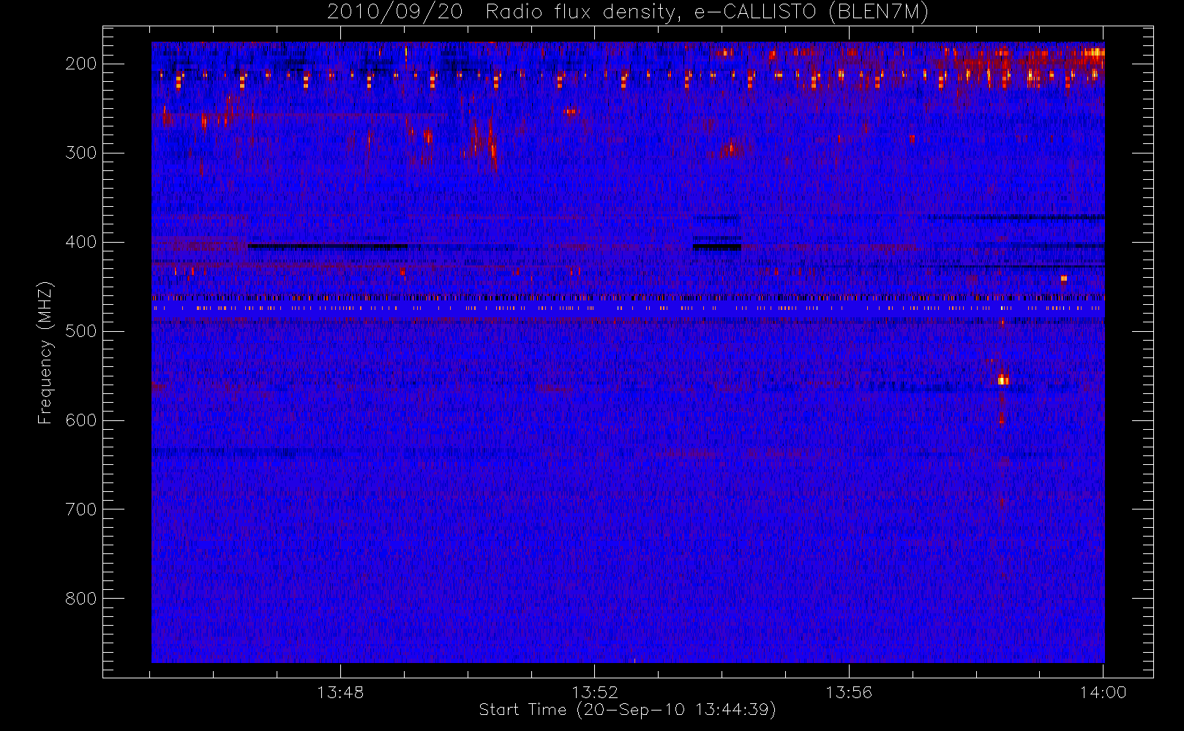
Task: Click the 800 frequency tick label
Action: [x=81, y=599]
